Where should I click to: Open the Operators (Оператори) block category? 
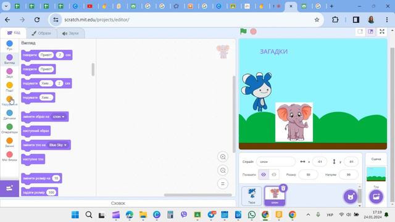tap(9, 128)
